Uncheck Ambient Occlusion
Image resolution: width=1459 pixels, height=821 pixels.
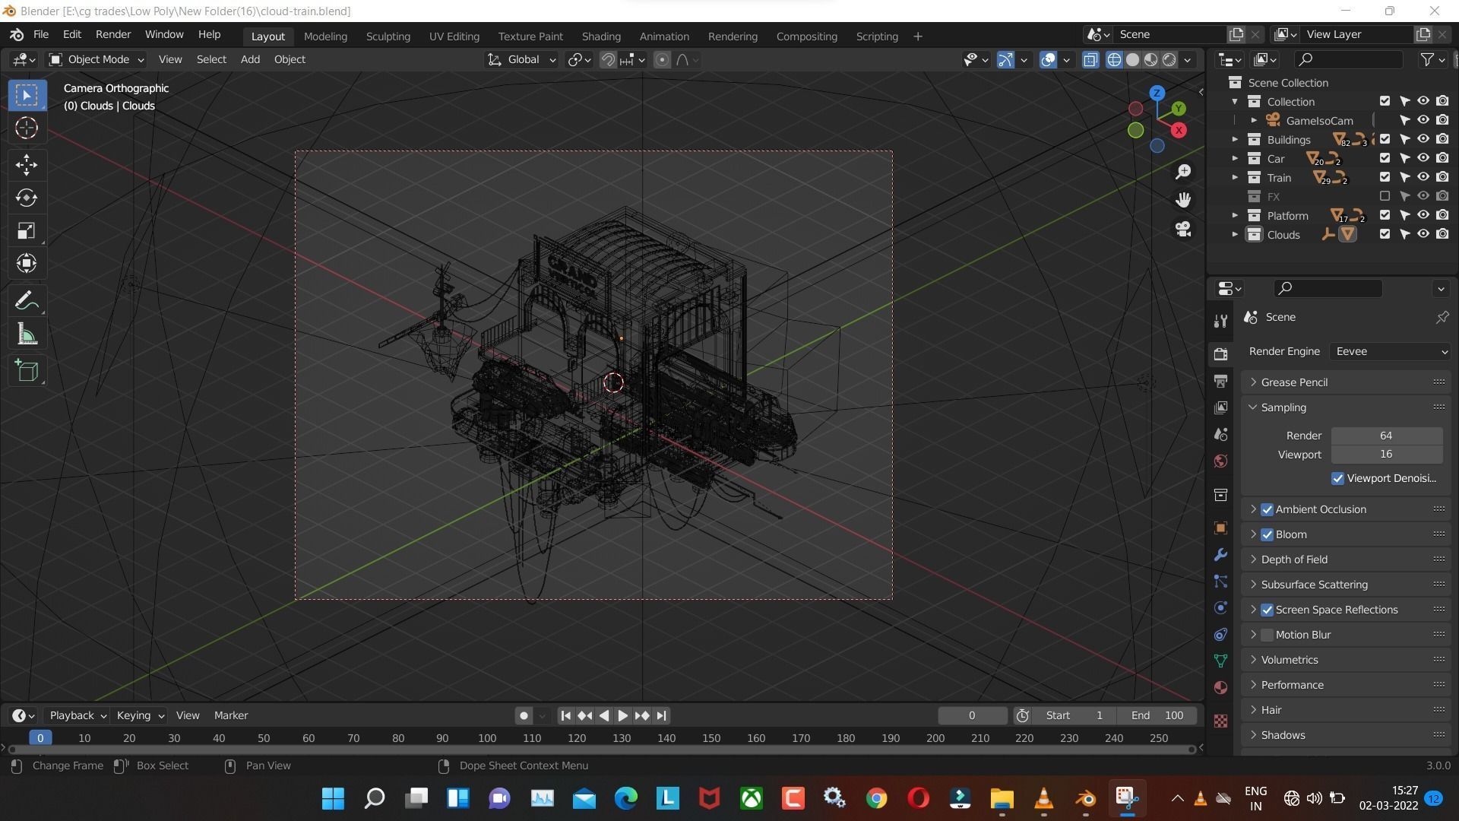1267,509
